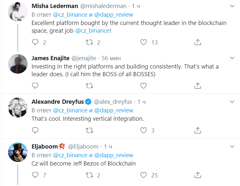Open James Enajite's profile picture
This screenshot has width=240, height=186.
(x=18, y=64)
